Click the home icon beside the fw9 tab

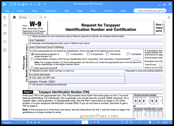tap(14, 17)
